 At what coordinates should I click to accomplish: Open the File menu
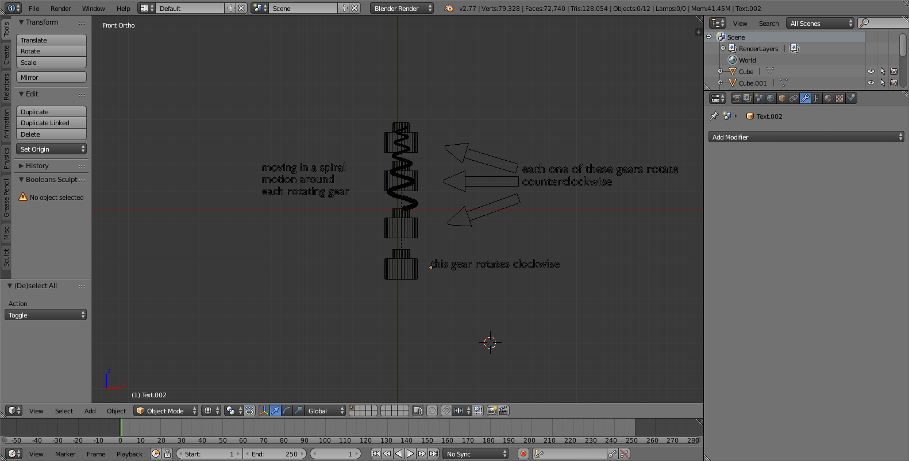click(x=34, y=8)
